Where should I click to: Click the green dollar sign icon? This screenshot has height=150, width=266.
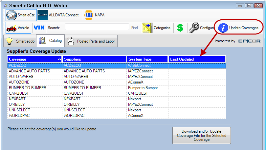(x=180, y=28)
